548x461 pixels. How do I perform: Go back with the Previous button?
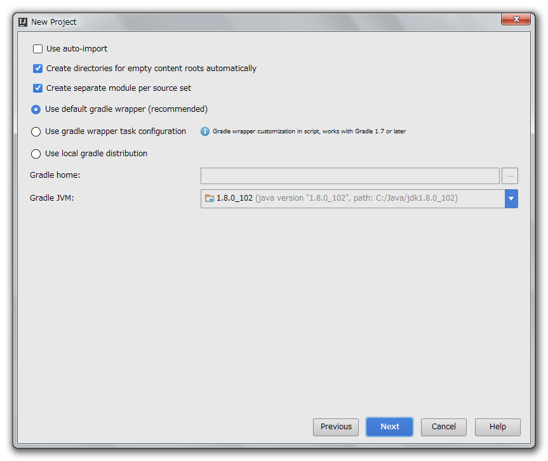336,427
